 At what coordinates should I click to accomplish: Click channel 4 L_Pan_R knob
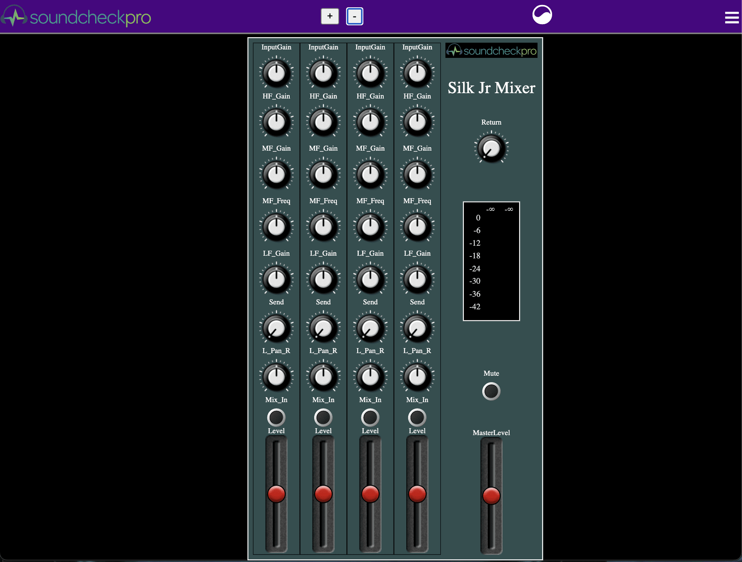click(x=417, y=376)
